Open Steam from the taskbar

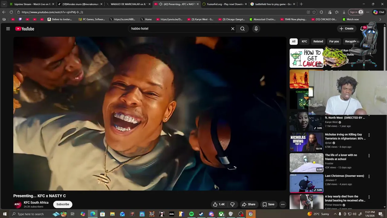point(201,214)
